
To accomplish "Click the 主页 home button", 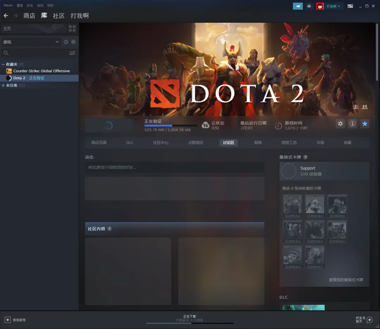I will tap(33, 29).
